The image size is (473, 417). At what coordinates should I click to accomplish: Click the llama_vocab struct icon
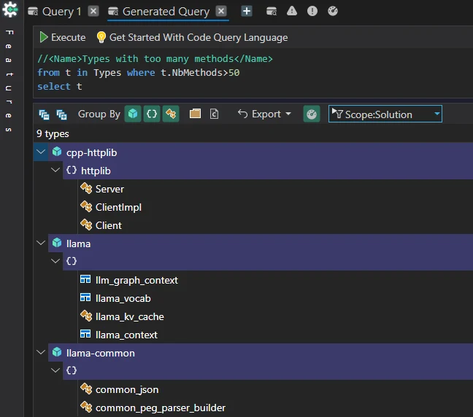[x=85, y=297]
